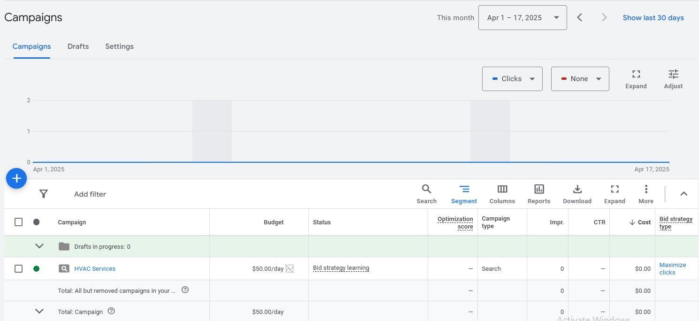Open the None second metric red selector
Screen dimensions: 699x321
(580, 79)
